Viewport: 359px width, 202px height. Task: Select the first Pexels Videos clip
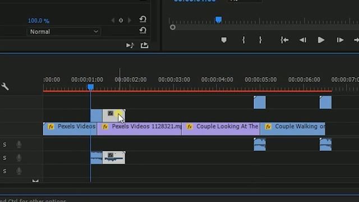click(x=70, y=128)
